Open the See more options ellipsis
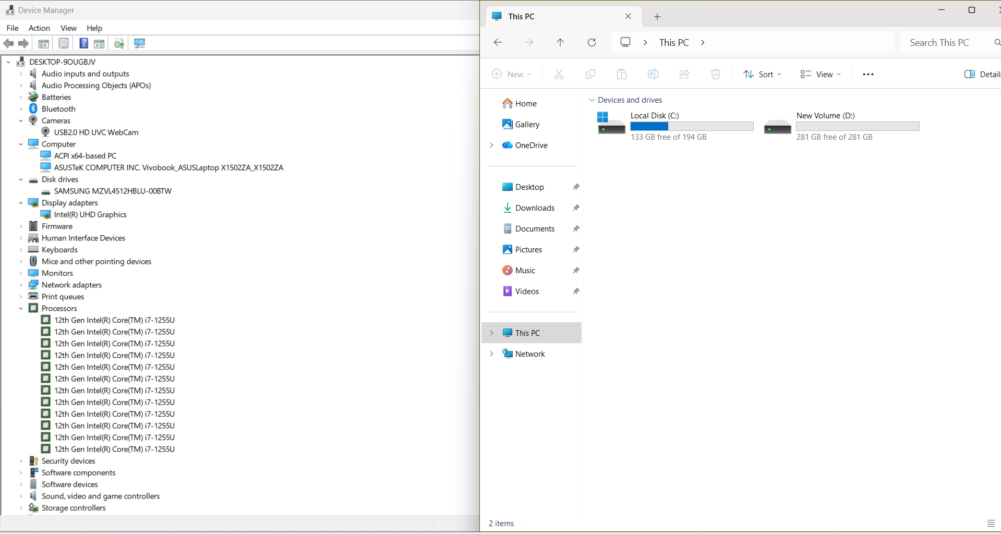 pos(868,75)
